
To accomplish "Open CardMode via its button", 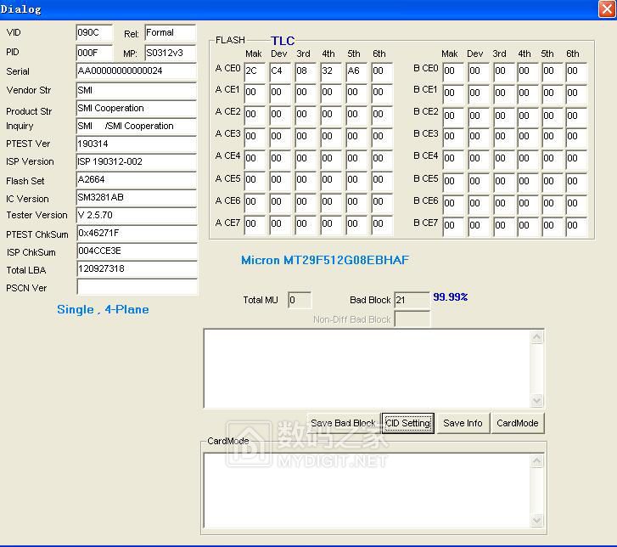I will [x=517, y=423].
